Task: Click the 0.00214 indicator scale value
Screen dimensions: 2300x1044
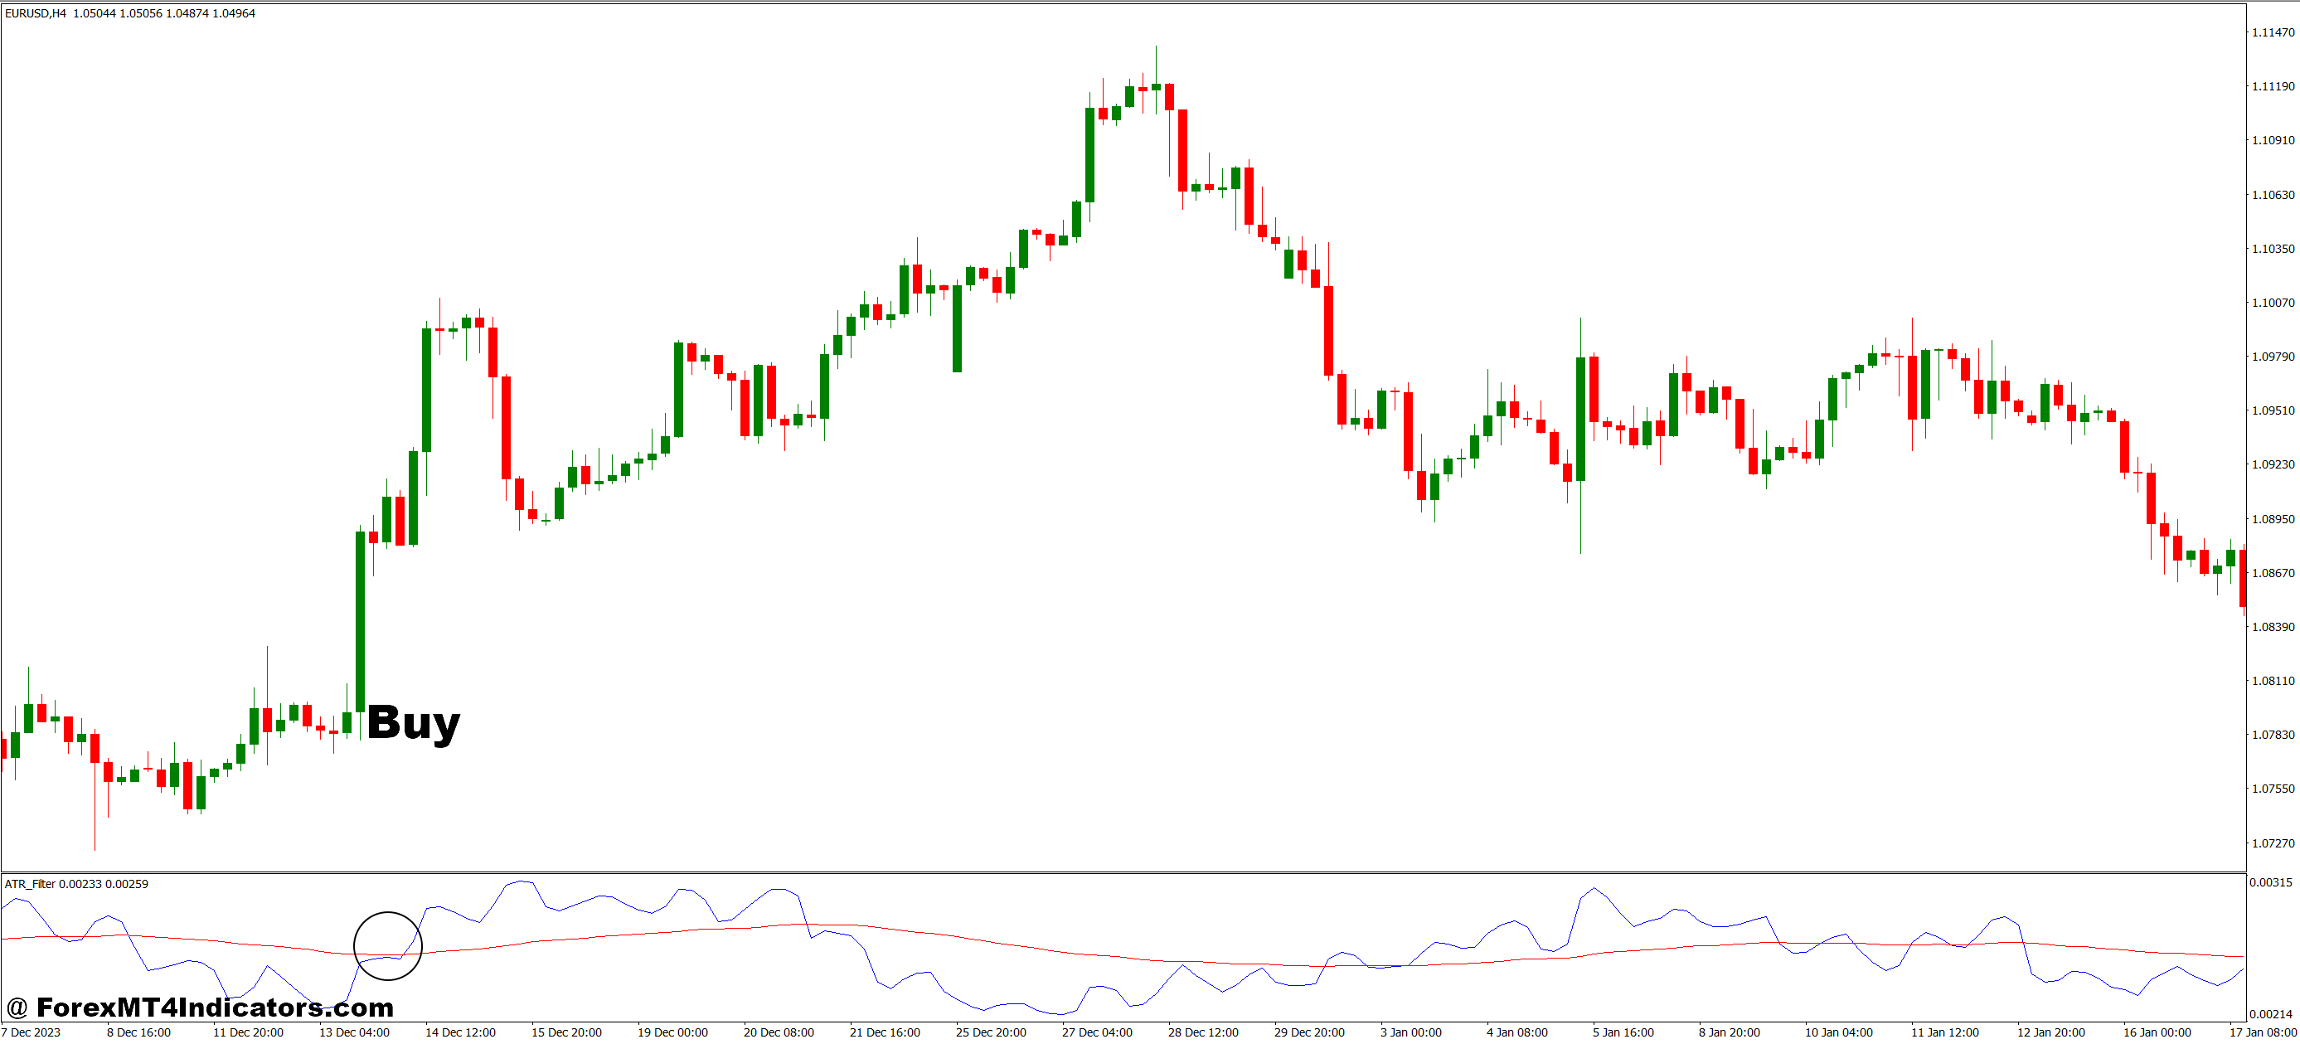Action: pos(2269,1013)
